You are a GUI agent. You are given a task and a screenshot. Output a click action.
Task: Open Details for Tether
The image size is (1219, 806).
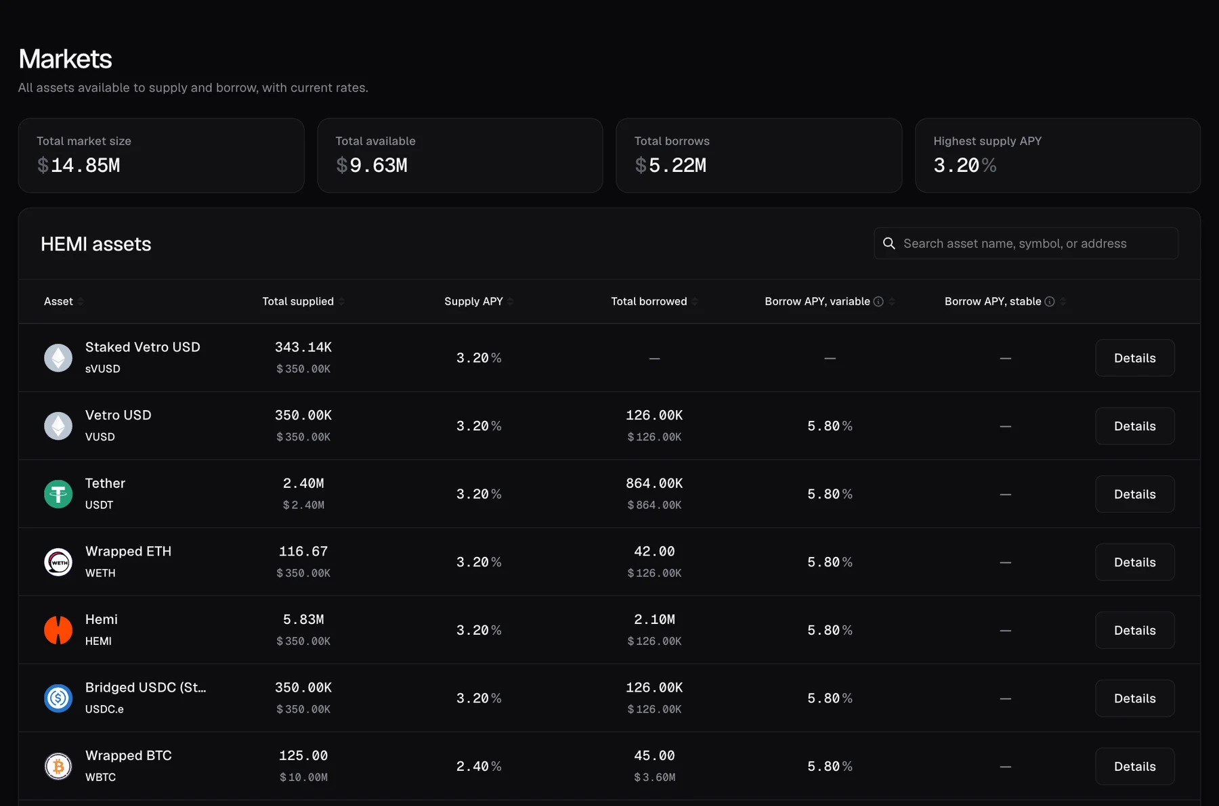(x=1135, y=494)
